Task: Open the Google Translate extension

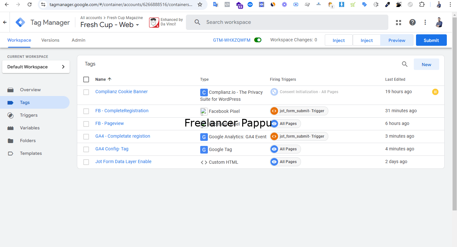Action: [x=215, y=4]
